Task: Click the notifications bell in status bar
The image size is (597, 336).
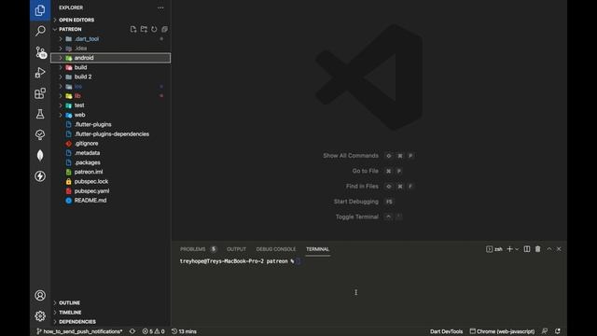Action: pos(558,331)
